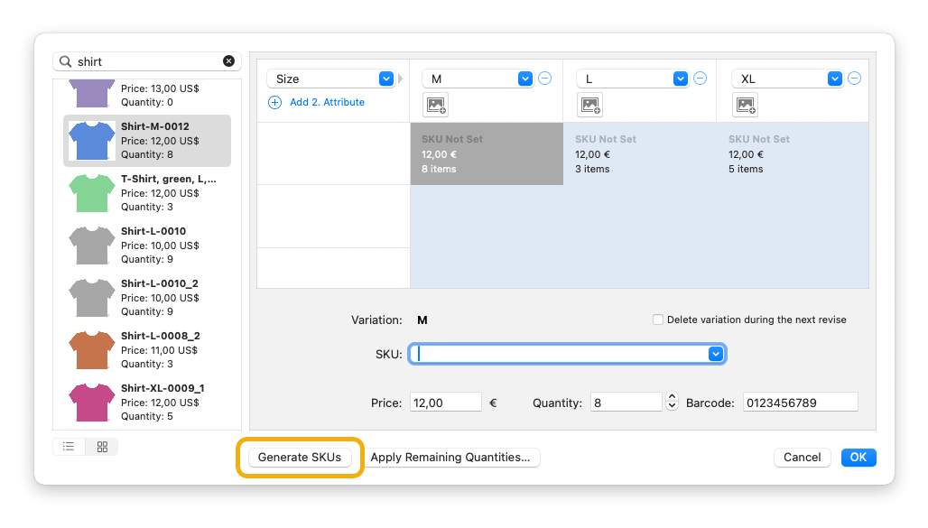The height and width of the screenshot is (528, 928).
Task: Remove the M value via its minus icon
Action: [544, 79]
